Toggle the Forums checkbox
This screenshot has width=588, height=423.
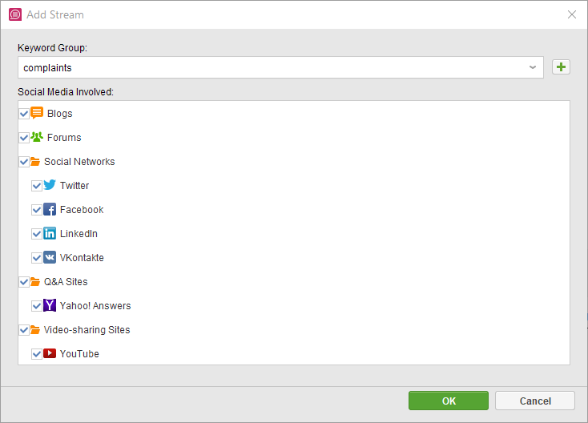pyautogui.click(x=24, y=138)
